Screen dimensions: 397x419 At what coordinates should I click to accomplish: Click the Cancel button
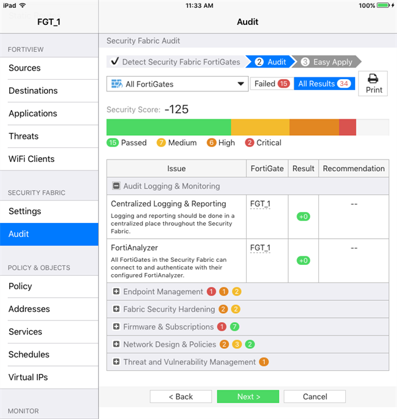tap(315, 396)
